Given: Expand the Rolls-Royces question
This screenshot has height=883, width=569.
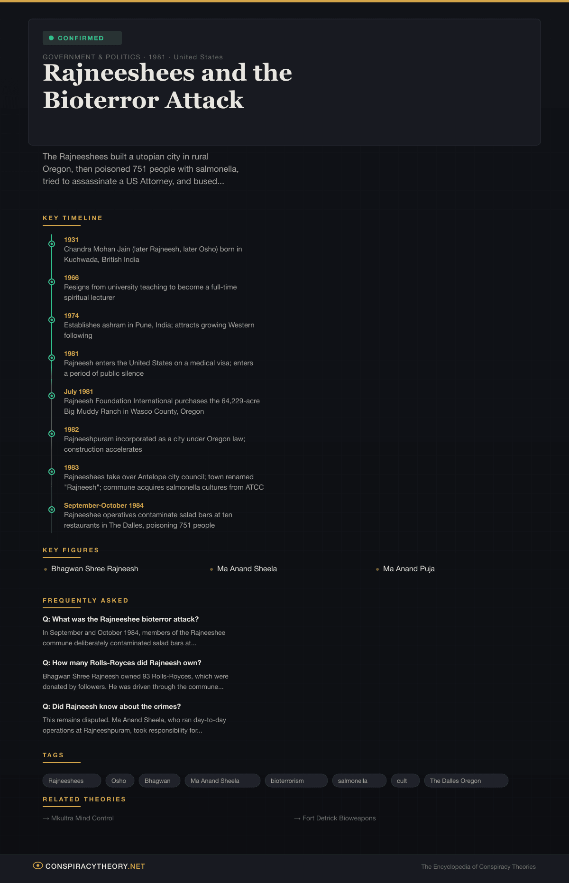Looking at the screenshot, I should pos(122,663).
